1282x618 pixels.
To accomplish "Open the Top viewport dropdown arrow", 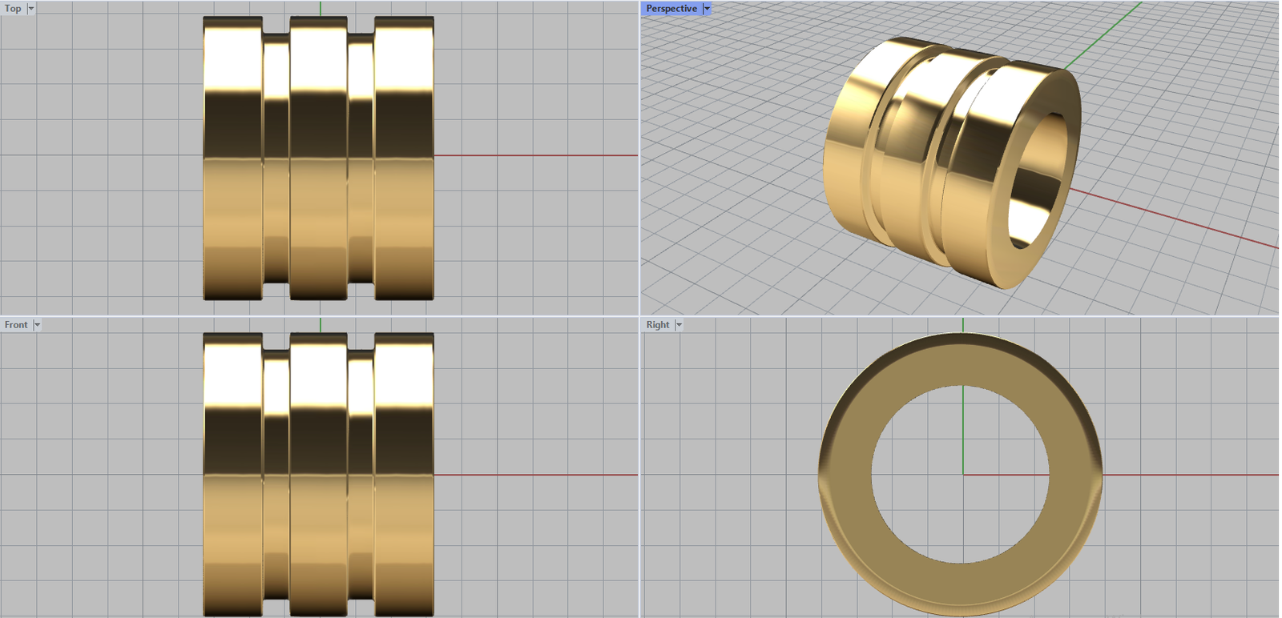I will [31, 9].
